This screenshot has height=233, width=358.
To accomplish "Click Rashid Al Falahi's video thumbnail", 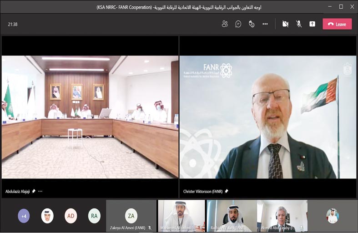I will pos(232,216).
